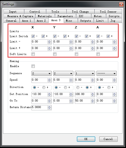Decrease A Set Position with down arrow

click(x=114, y=95)
